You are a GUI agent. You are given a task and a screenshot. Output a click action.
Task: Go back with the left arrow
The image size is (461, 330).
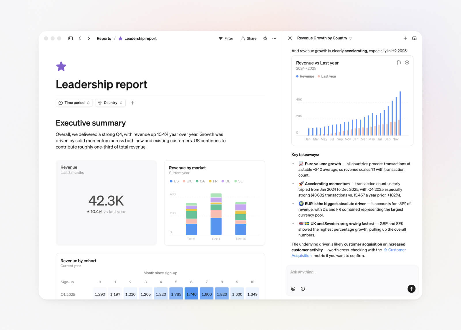click(x=80, y=38)
